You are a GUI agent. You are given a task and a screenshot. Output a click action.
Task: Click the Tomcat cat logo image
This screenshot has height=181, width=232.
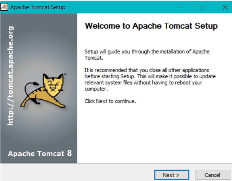pos(44,90)
